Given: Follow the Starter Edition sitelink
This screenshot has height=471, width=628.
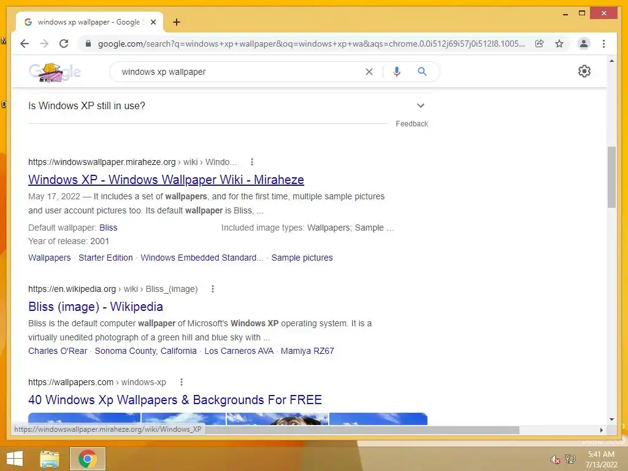Looking at the screenshot, I should coord(105,258).
